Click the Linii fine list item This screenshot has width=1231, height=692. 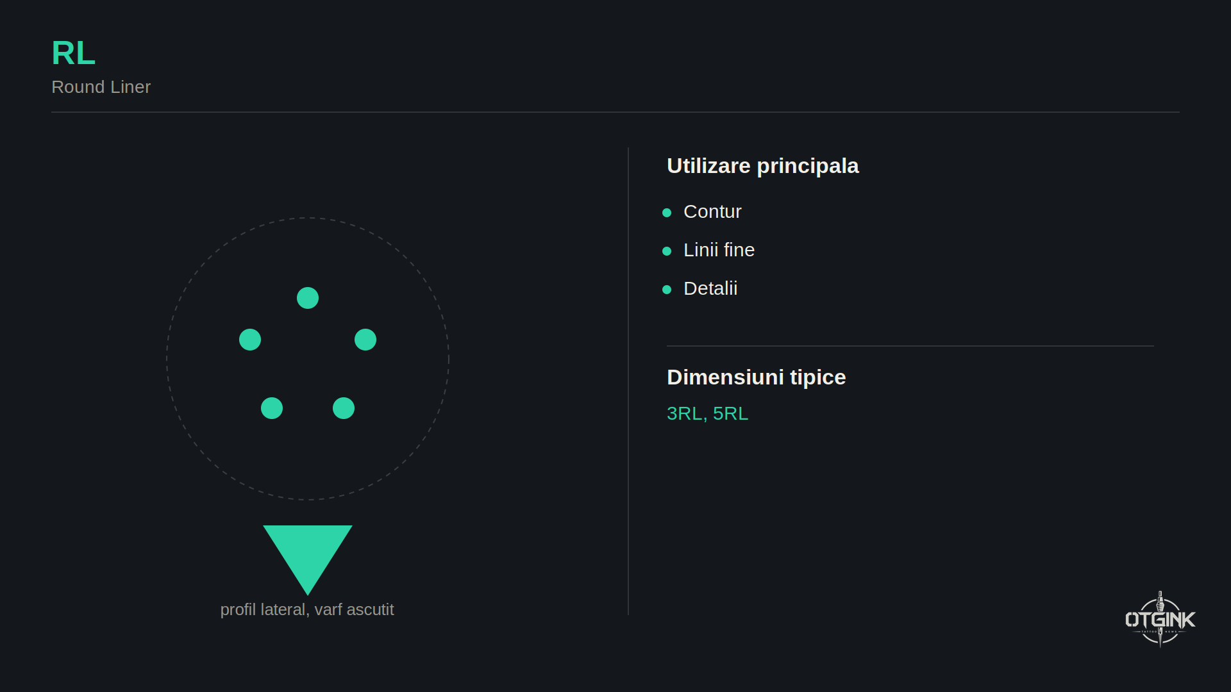tap(719, 250)
